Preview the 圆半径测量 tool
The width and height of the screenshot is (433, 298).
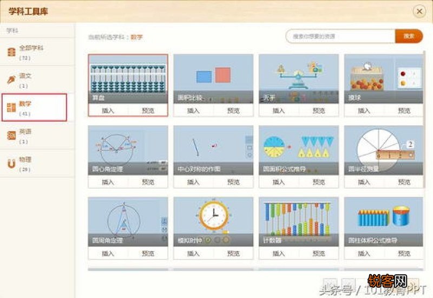click(404, 182)
